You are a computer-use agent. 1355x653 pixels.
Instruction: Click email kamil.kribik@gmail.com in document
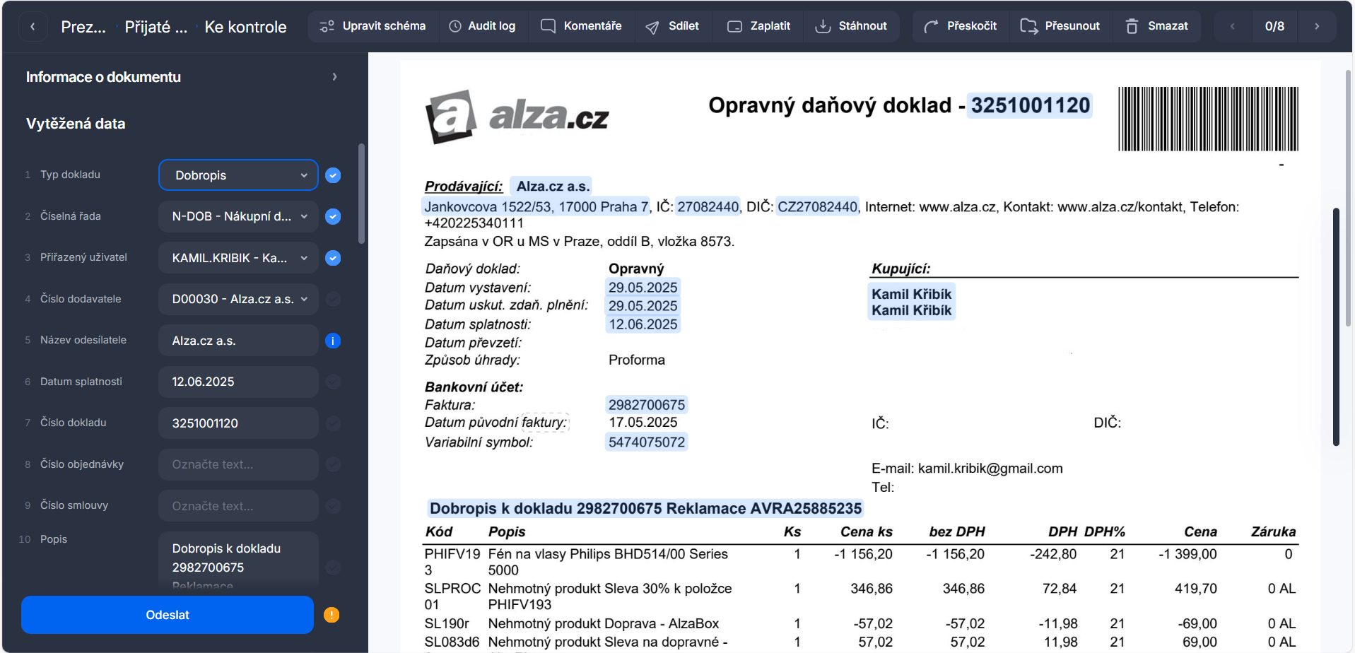(990, 469)
